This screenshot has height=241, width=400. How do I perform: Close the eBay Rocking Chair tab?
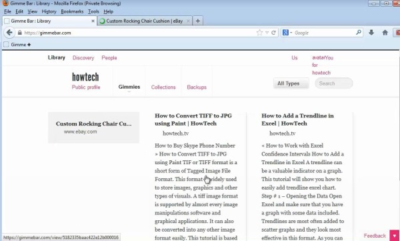(188, 21)
